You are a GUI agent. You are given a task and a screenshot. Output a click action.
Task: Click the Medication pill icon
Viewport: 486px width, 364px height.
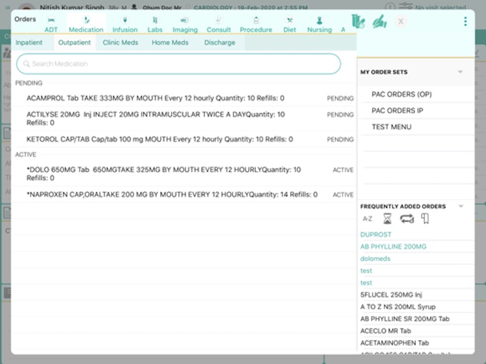click(86, 20)
